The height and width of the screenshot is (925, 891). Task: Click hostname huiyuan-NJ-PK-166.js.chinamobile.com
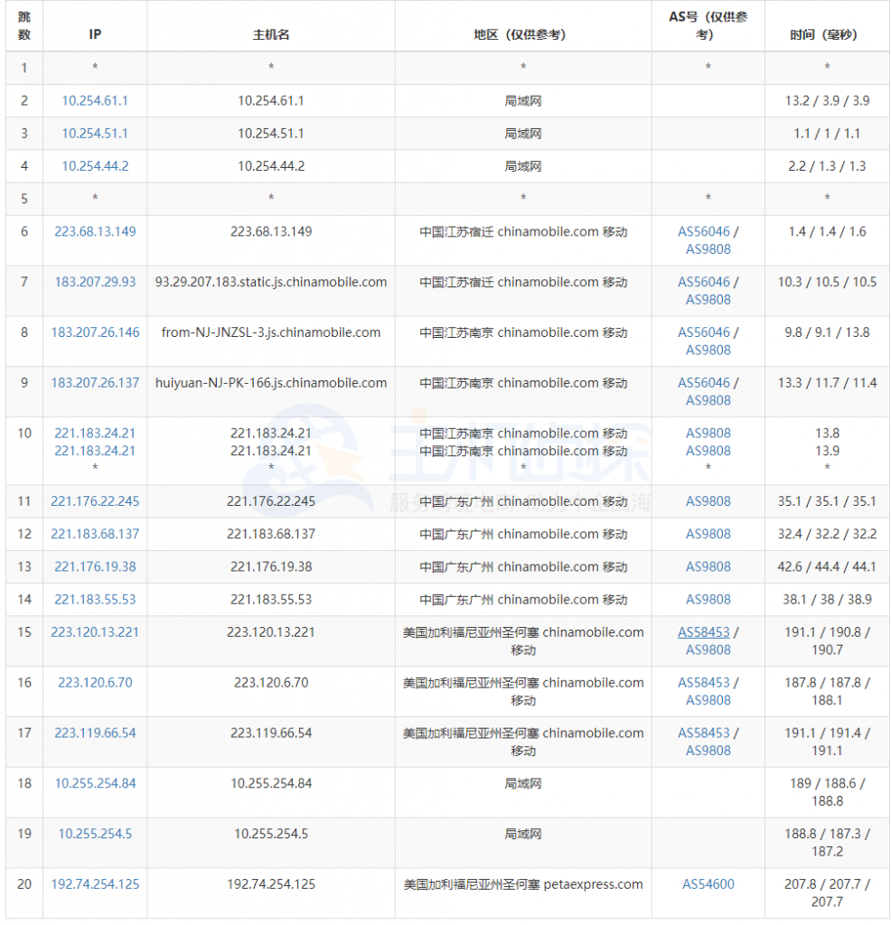271,383
